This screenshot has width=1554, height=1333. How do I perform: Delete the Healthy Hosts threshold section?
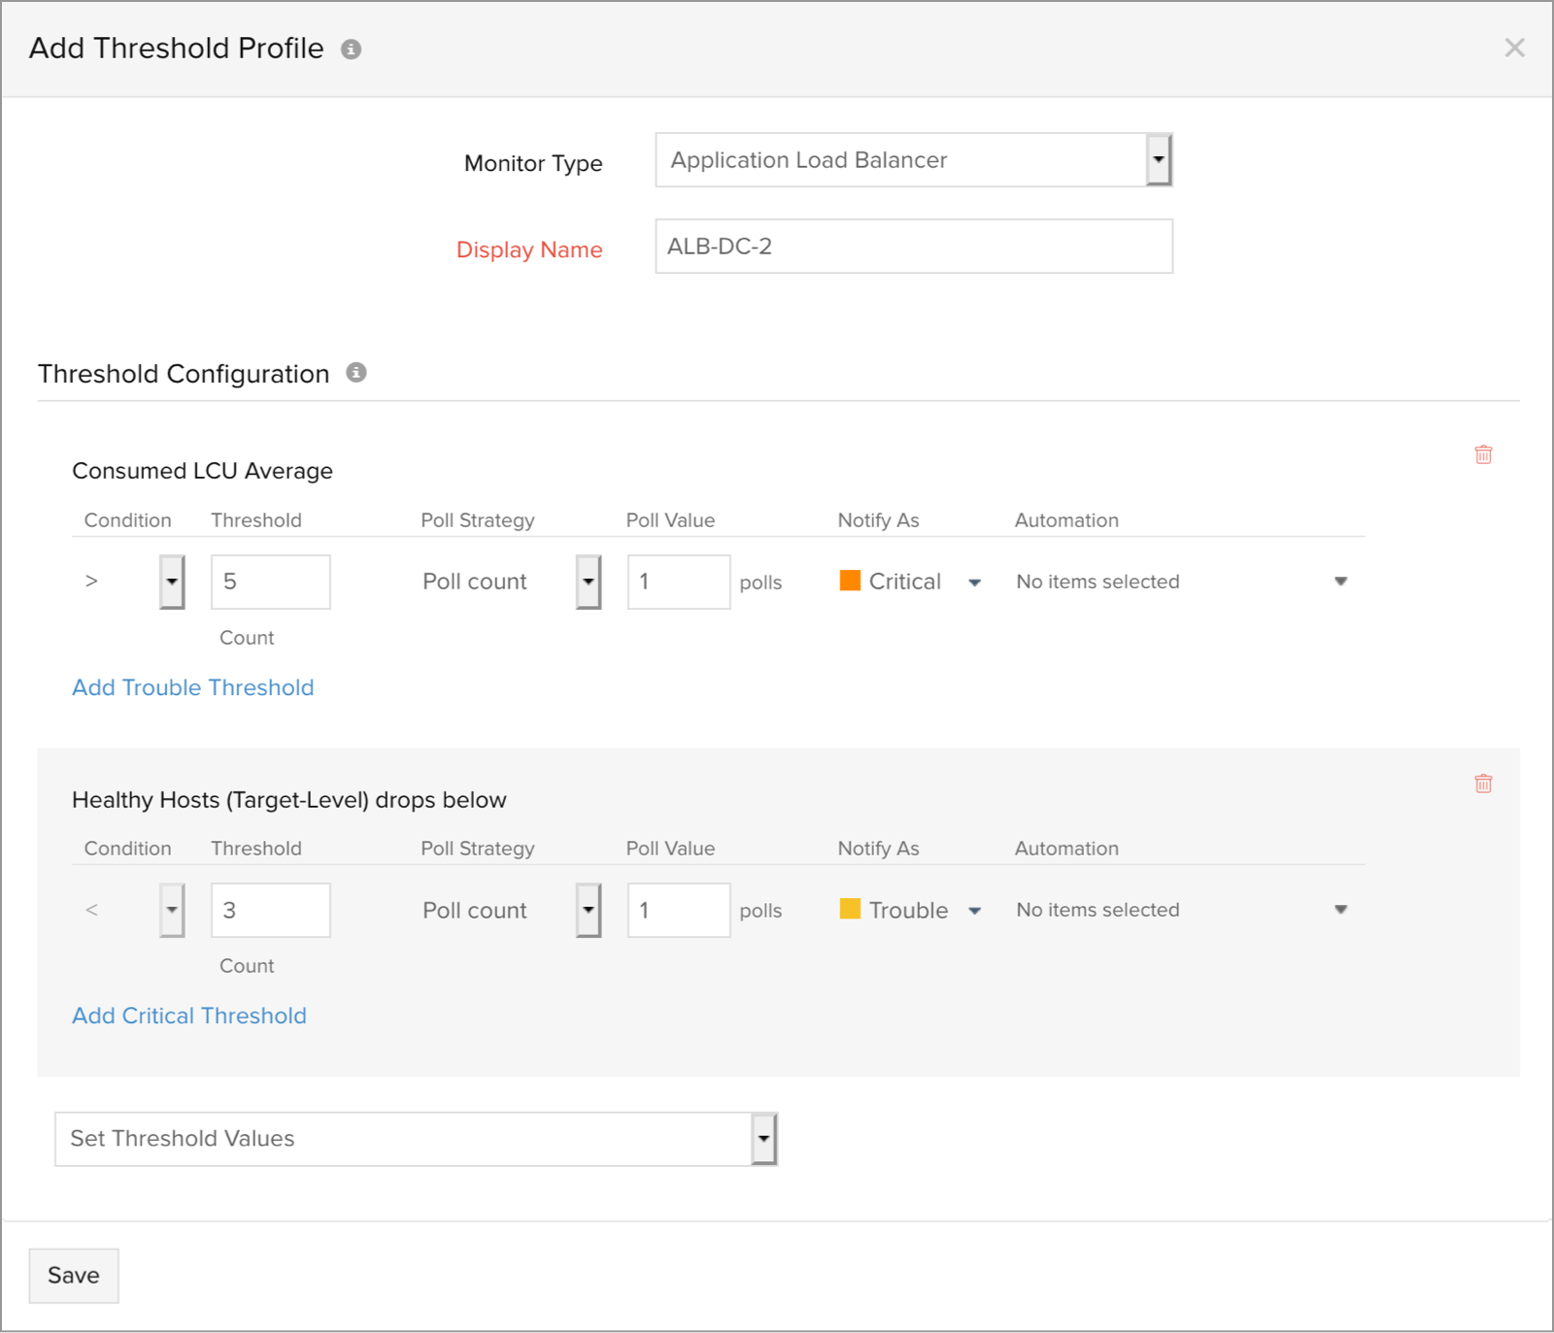1483,783
